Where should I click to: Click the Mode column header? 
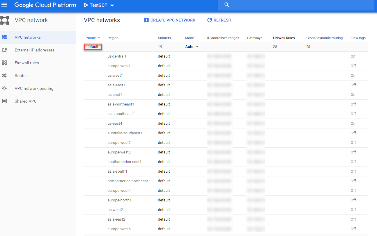pos(190,38)
